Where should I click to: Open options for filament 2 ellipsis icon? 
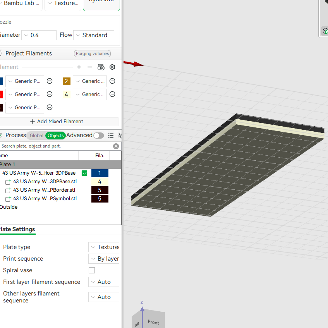112,81
